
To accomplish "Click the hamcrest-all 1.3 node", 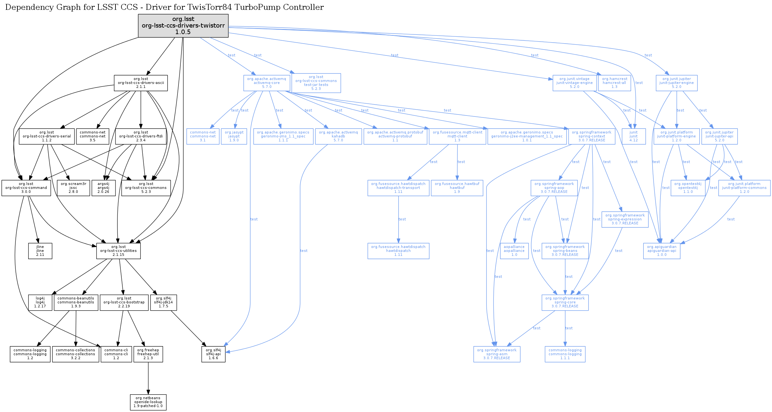I will click(615, 83).
